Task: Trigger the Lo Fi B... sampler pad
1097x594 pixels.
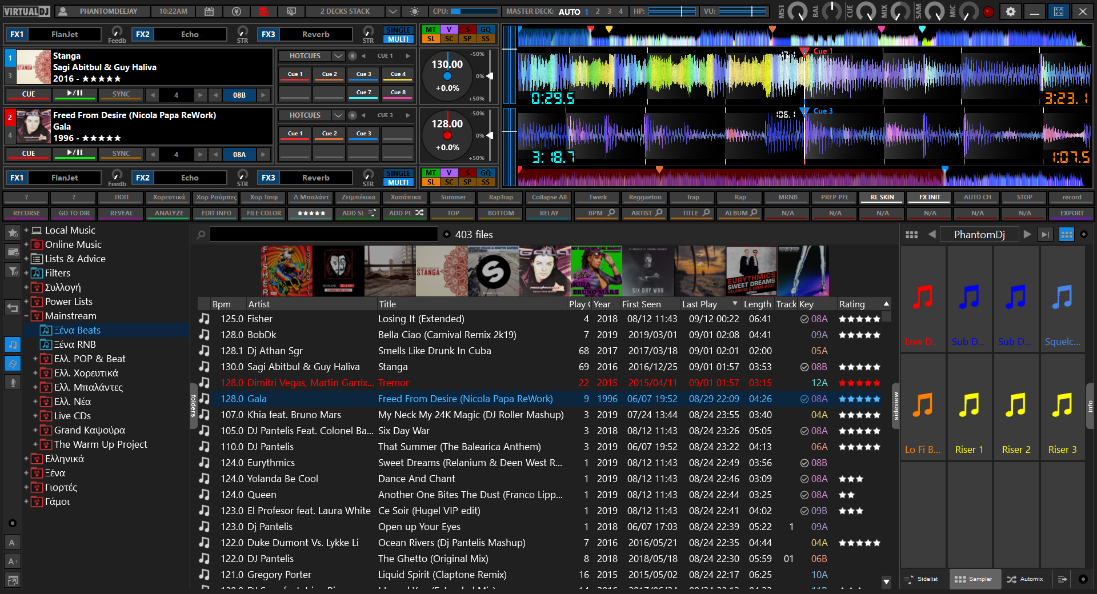Action: point(923,408)
